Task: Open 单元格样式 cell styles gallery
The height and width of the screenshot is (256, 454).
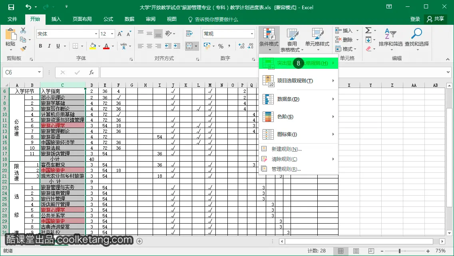Action: click(x=317, y=40)
